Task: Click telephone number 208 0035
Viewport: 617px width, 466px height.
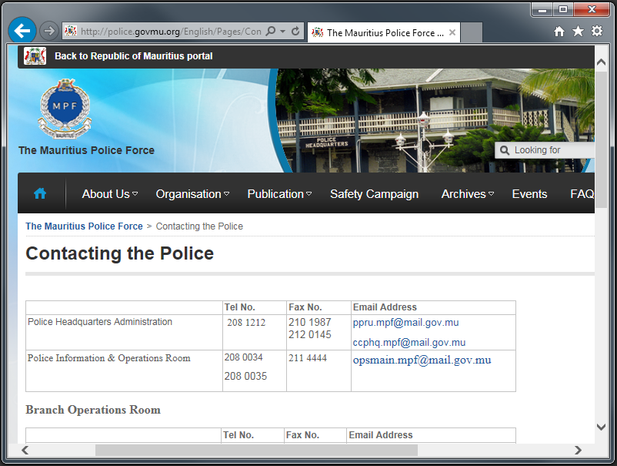Action: pyautogui.click(x=245, y=376)
